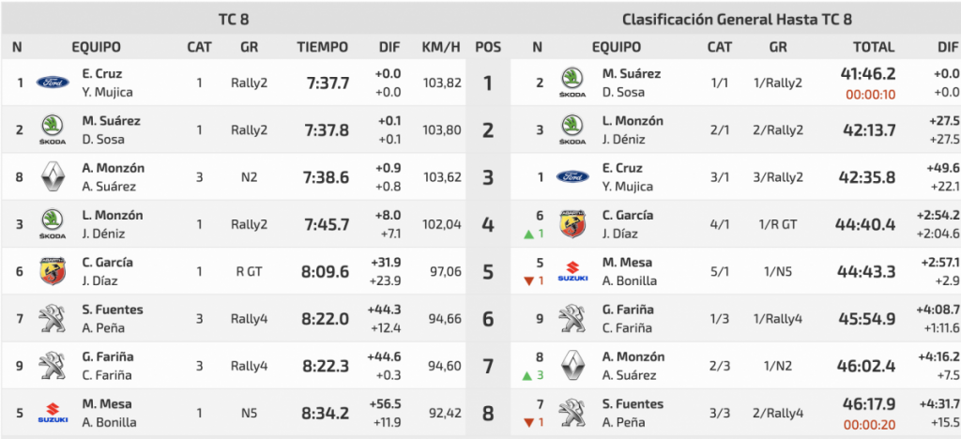Click Renault logo in the general classification table
The width and height of the screenshot is (961, 439).
tap(572, 366)
